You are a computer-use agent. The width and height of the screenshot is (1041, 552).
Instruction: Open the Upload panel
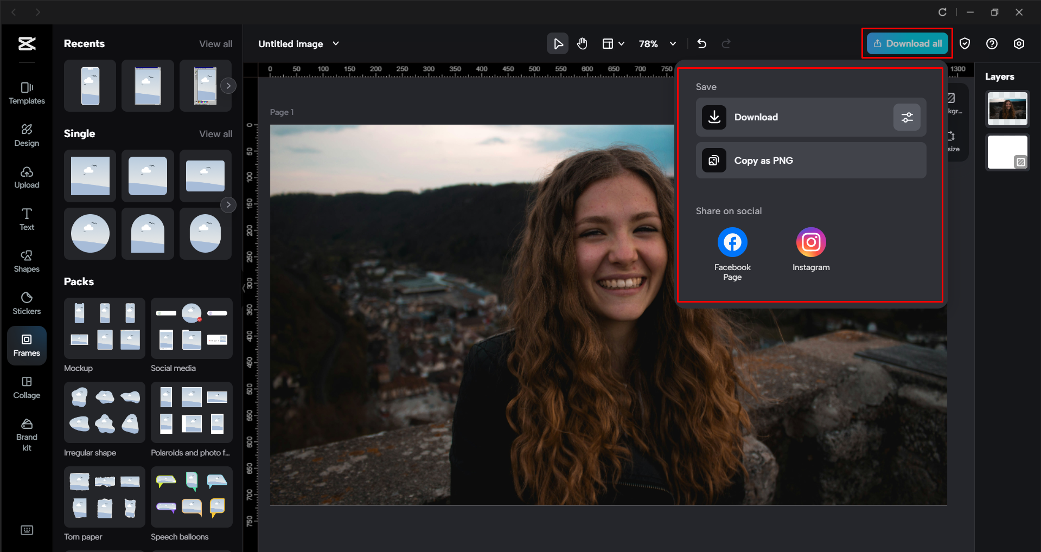27,177
